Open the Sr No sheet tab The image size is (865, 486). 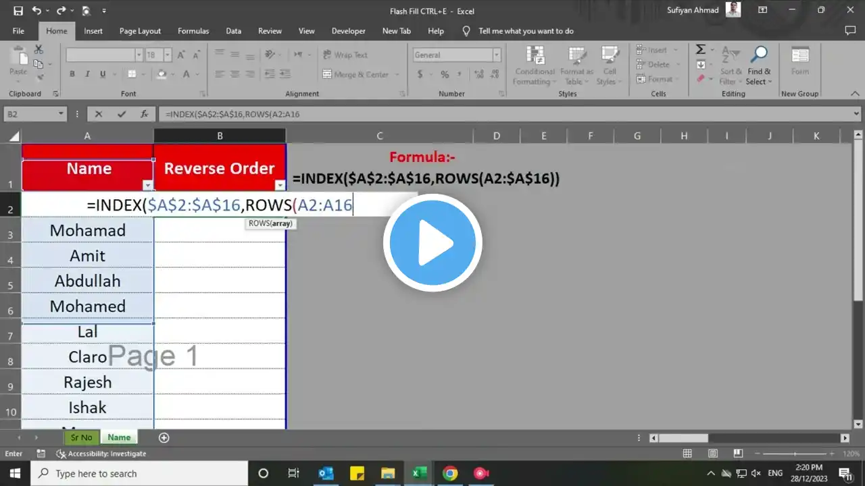pos(81,437)
